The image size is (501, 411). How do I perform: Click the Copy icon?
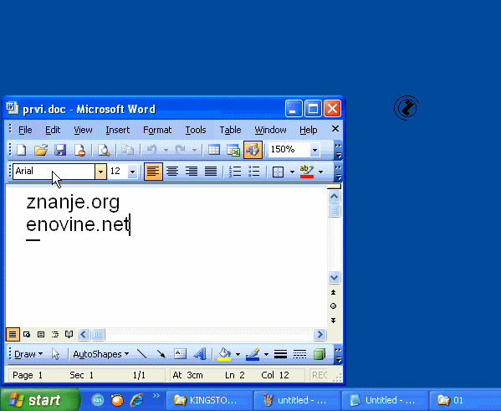click(x=127, y=150)
